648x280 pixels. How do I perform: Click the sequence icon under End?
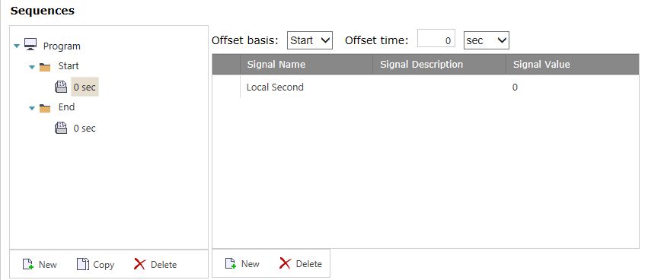(x=61, y=128)
